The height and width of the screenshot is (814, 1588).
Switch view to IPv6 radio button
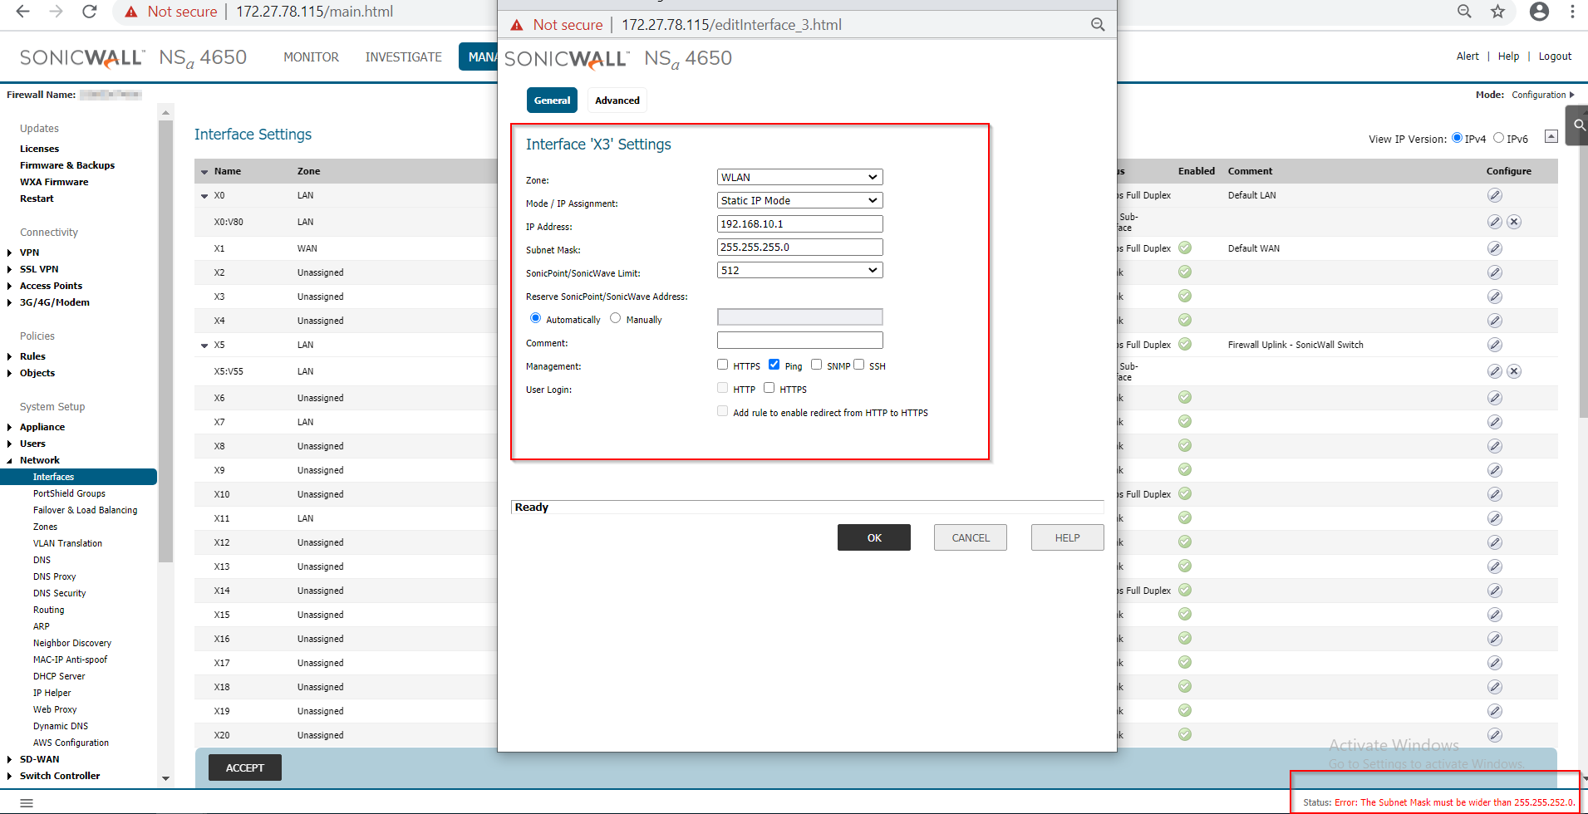[1498, 138]
